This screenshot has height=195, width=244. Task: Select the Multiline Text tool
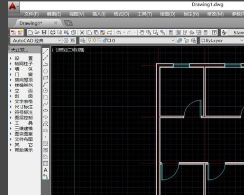tap(45, 170)
